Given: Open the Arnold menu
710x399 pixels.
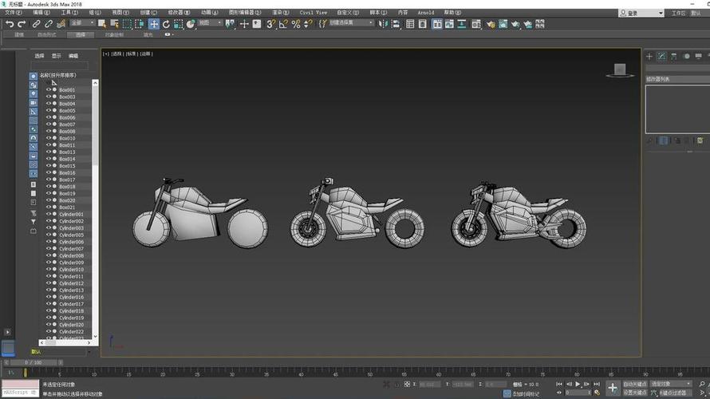Looking at the screenshot, I should pyautogui.click(x=426, y=13).
